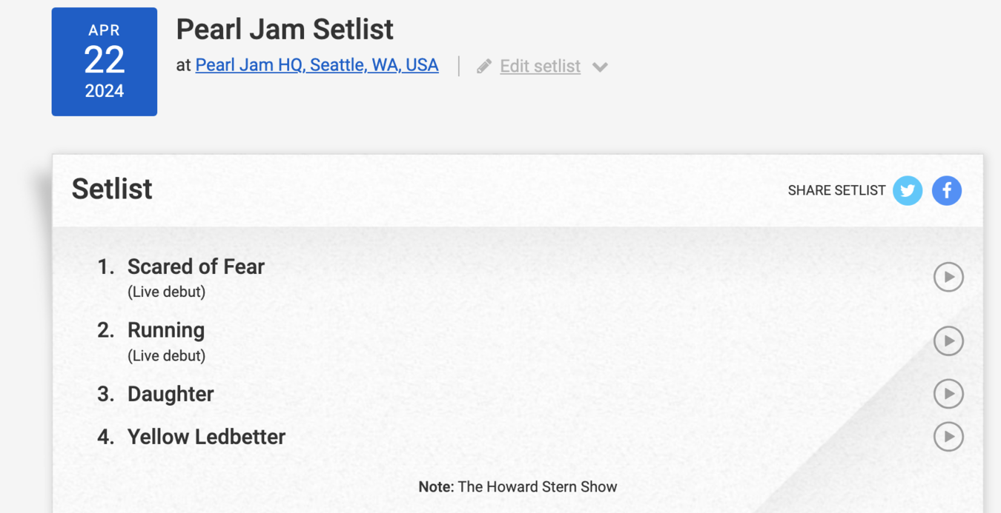Click the Live debut note under Running

tap(167, 356)
